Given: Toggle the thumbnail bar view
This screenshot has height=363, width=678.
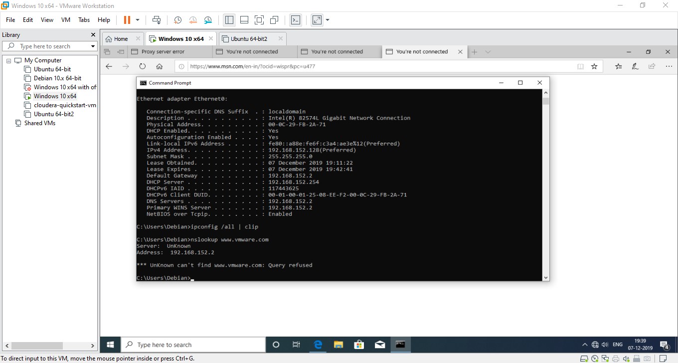Looking at the screenshot, I should pos(244,20).
